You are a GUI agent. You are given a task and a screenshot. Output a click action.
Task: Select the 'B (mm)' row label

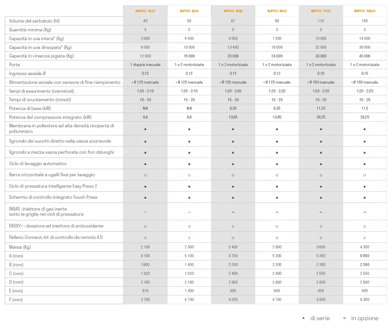click(16, 265)
